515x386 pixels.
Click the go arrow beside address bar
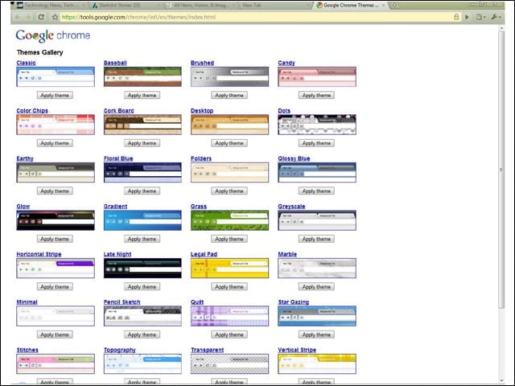click(467, 17)
